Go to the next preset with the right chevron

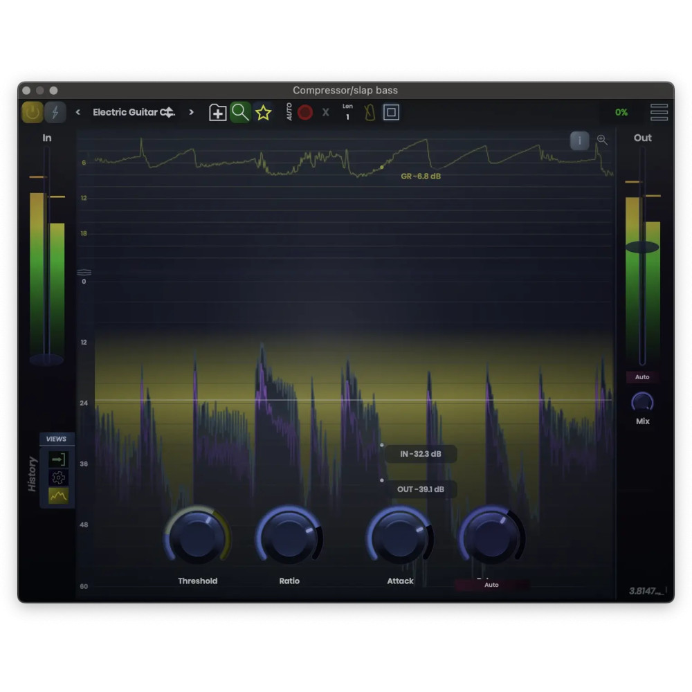point(191,111)
